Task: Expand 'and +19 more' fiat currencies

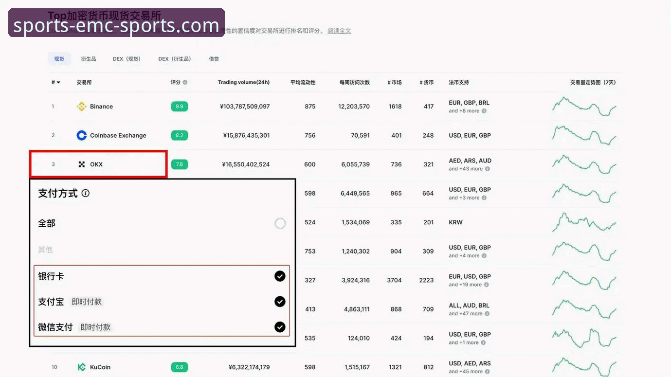Action: pyautogui.click(x=465, y=285)
